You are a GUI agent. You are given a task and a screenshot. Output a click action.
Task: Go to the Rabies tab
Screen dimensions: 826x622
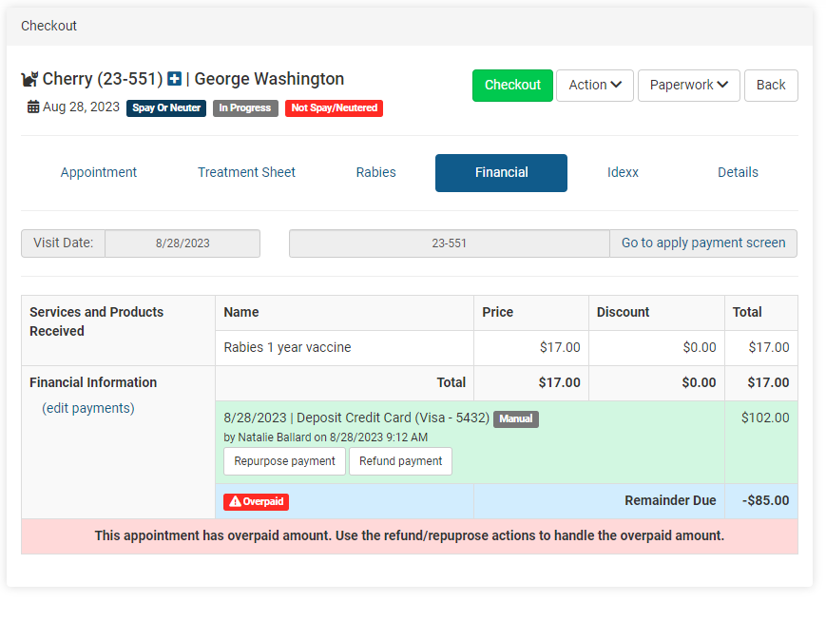[375, 172]
